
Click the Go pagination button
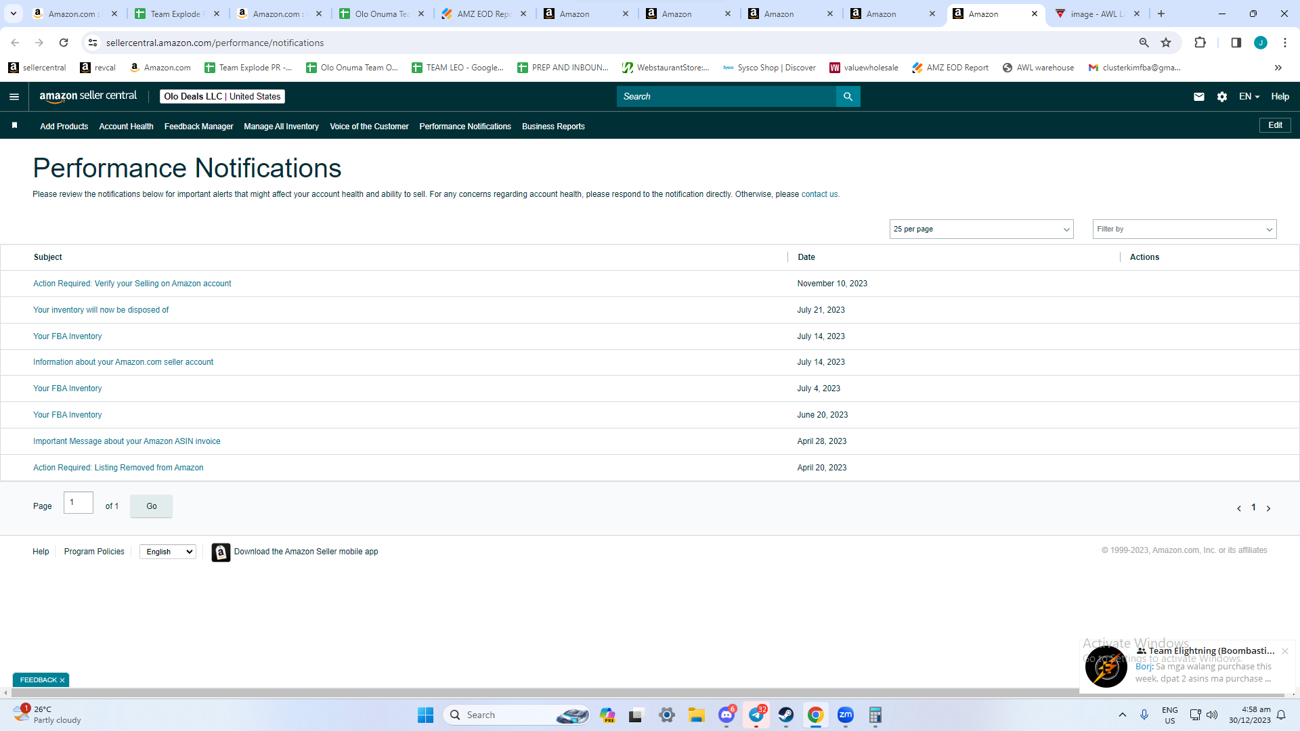click(152, 506)
